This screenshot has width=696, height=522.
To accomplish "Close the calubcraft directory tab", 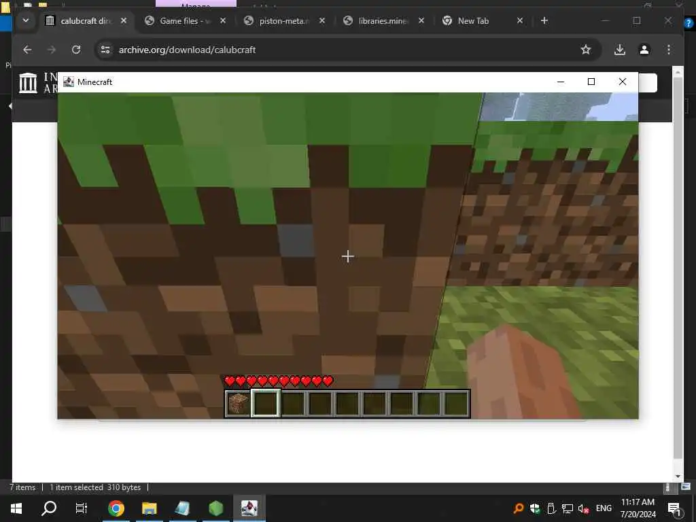I will 124,20.
